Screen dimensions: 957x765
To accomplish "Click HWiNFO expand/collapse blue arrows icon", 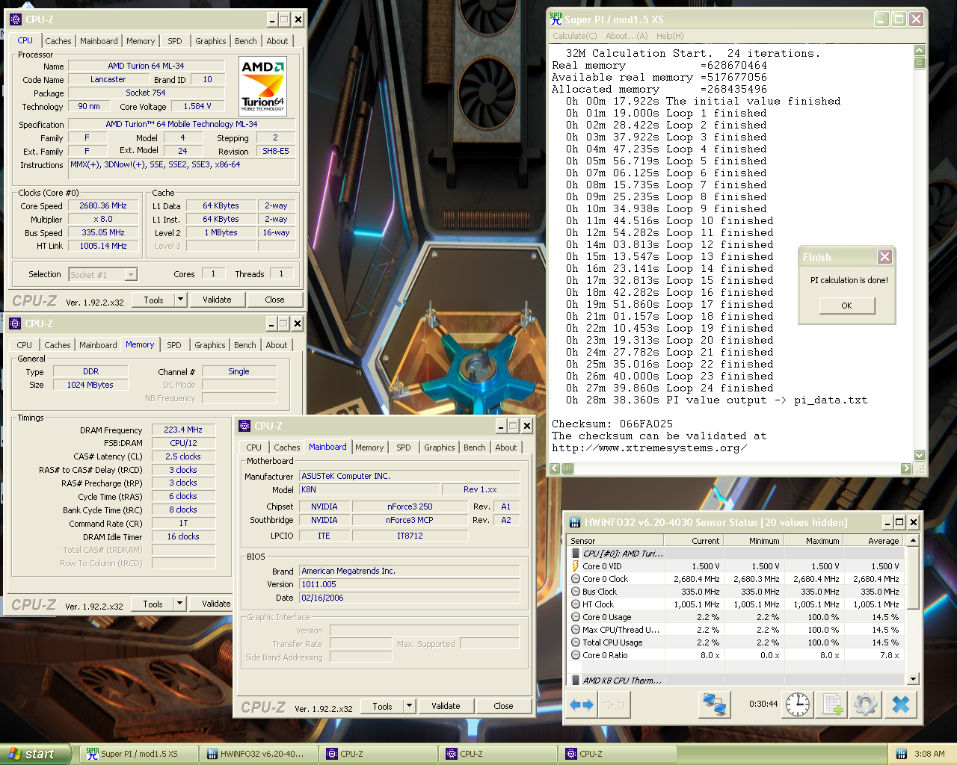I will 582,704.
